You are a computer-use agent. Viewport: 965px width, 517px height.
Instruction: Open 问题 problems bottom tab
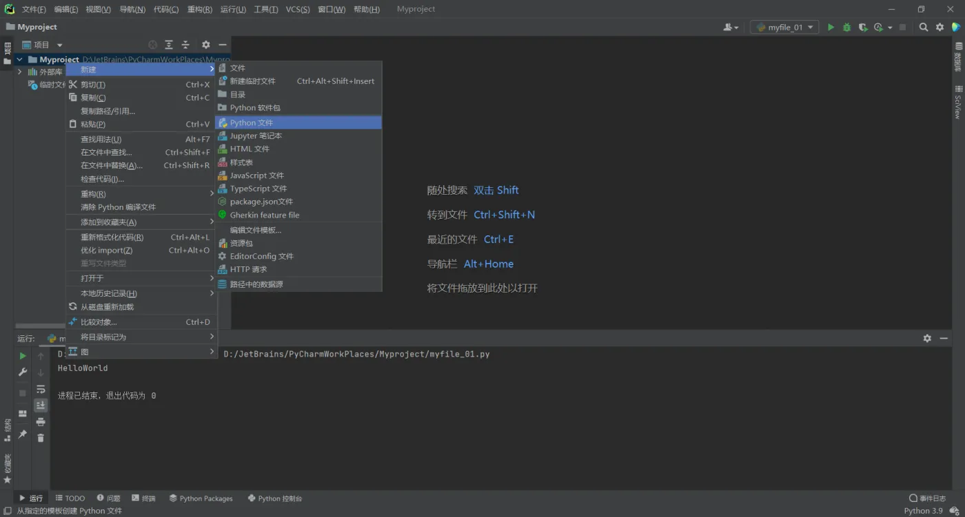pos(108,498)
